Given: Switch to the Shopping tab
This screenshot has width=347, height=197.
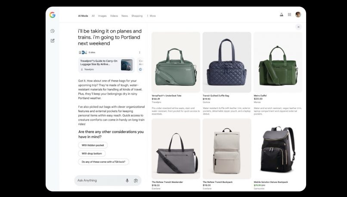Looking at the screenshot, I should coord(137,16).
